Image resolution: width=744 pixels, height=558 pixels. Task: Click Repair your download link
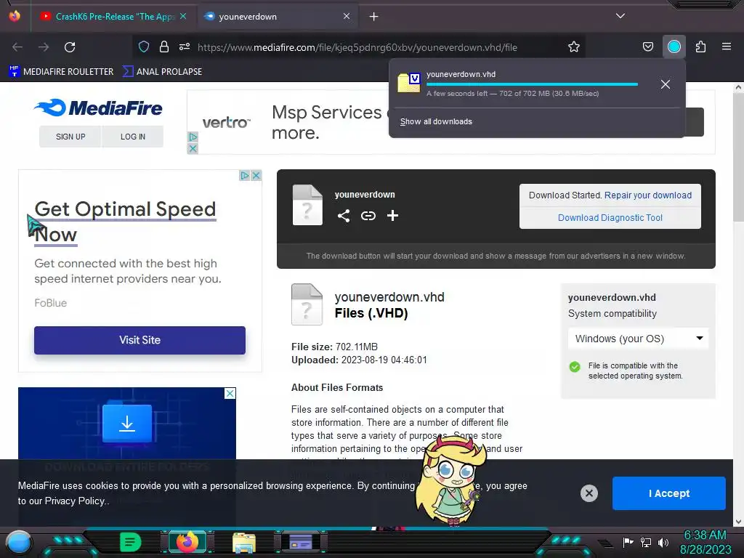(x=647, y=195)
